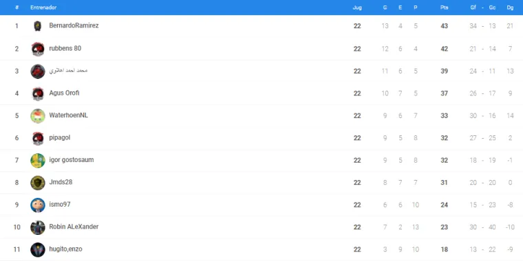
Task: View Jmds28's gold crest avatar
Action: [x=38, y=183]
